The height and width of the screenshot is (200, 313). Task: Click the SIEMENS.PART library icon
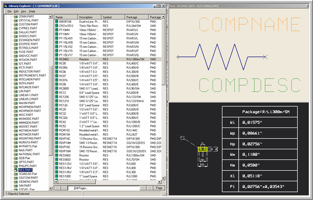pos(16,182)
